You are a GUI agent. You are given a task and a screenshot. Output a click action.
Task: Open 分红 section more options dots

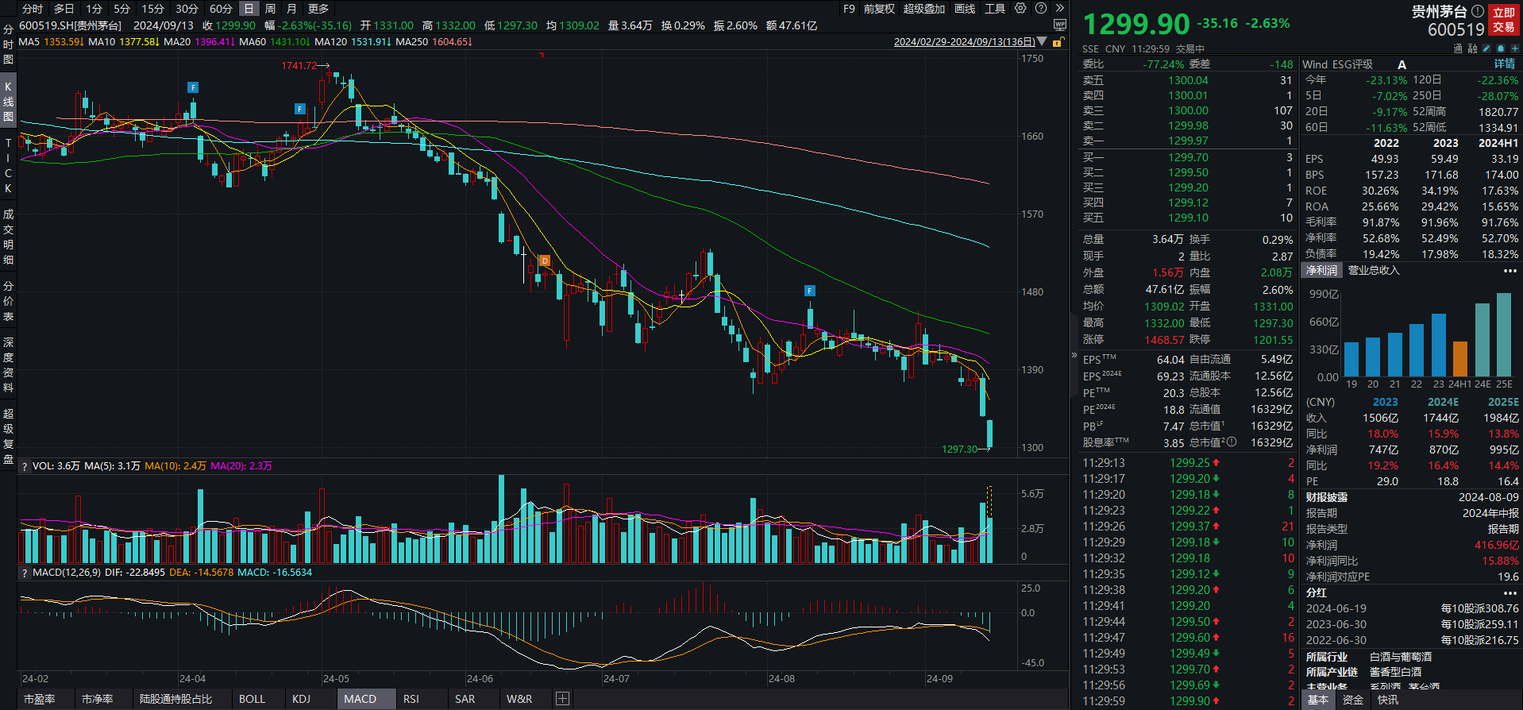(1510, 593)
